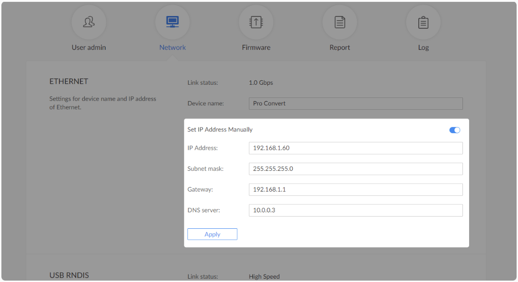Open the Report document icon

340,22
